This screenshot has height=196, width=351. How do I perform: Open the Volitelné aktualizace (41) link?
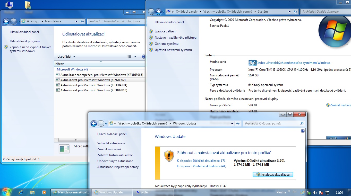202,166
